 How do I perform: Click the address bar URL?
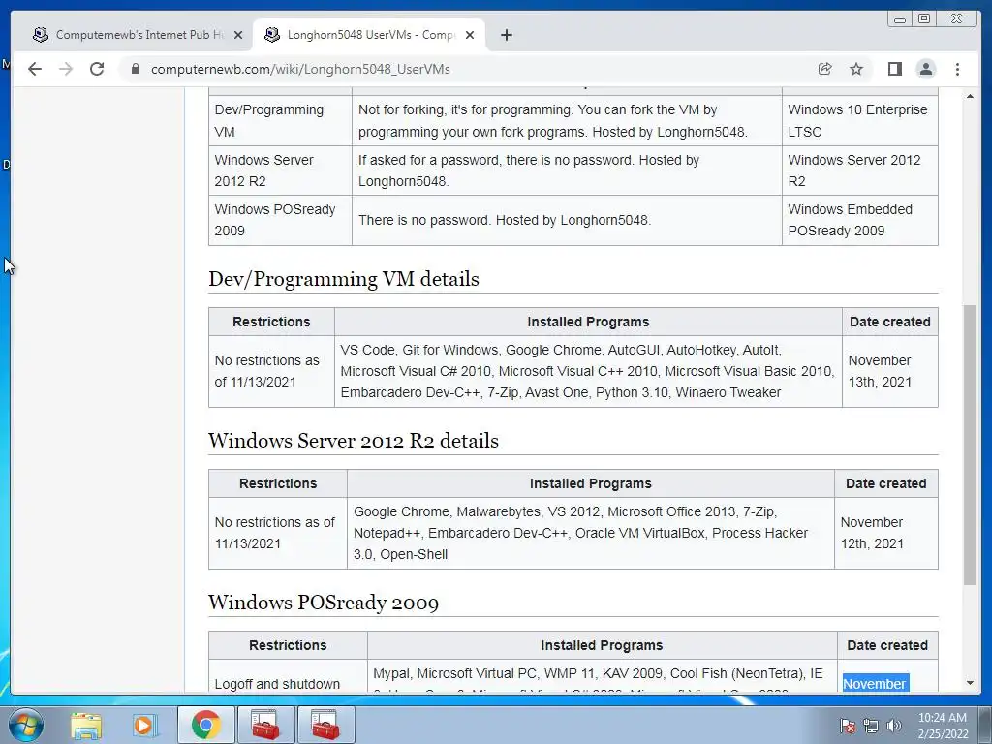(300, 69)
